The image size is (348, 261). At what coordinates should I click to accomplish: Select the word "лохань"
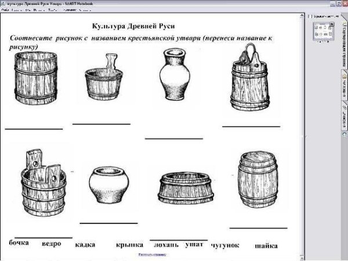[166, 245]
